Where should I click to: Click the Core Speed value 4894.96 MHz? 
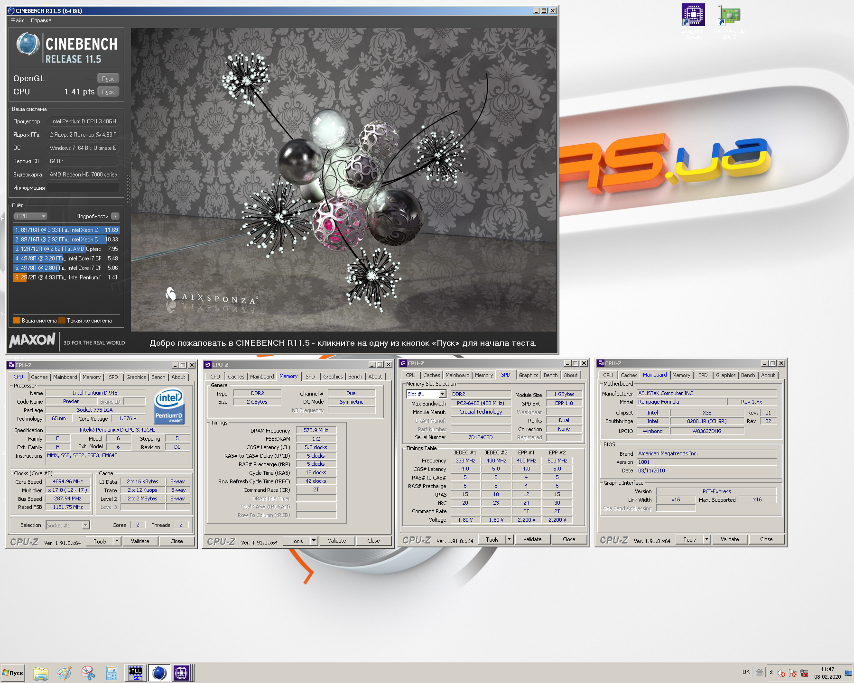pyautogui.click(x=68, y=481)
